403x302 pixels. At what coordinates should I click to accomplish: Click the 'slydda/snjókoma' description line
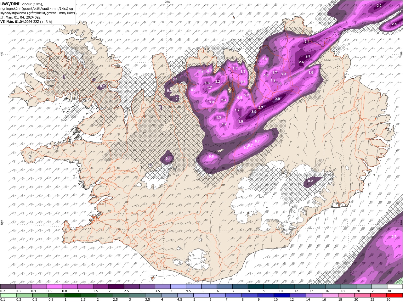click(37, 13)
